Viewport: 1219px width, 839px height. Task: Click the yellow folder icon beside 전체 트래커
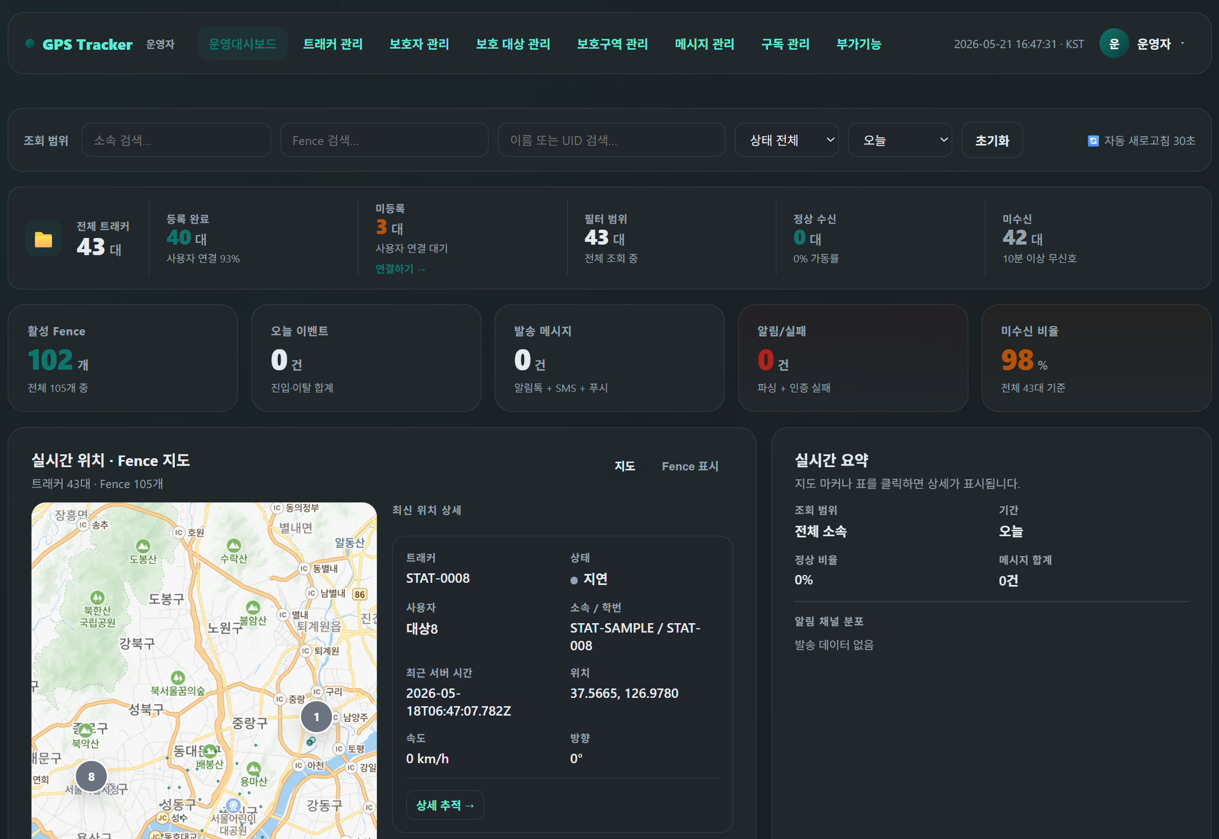43,239
